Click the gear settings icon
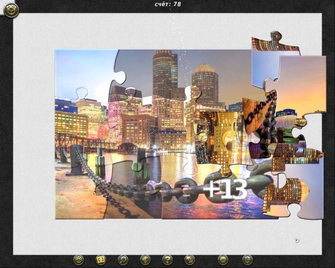The width and height of the screenshot is (335, 268). click(x=223, y=260)
